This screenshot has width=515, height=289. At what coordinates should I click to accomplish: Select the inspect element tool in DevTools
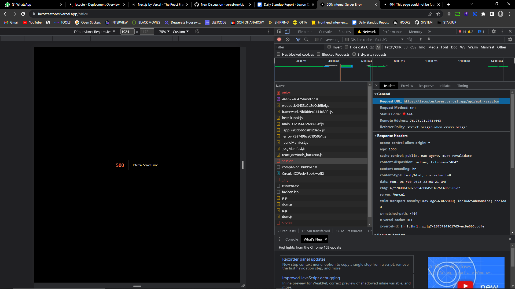279,31
